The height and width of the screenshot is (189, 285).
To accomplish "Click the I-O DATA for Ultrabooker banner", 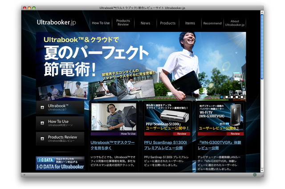I will click(60, 163).
